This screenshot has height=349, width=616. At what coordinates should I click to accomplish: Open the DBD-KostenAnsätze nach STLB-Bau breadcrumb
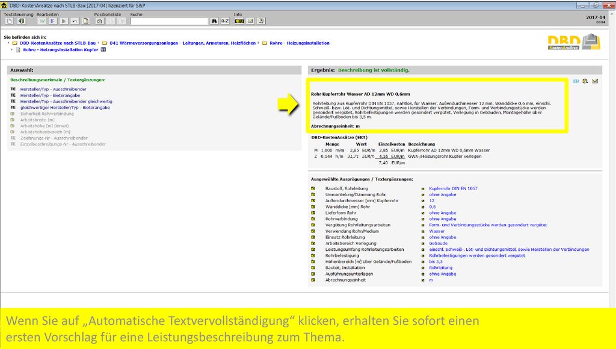coord(58,43)
